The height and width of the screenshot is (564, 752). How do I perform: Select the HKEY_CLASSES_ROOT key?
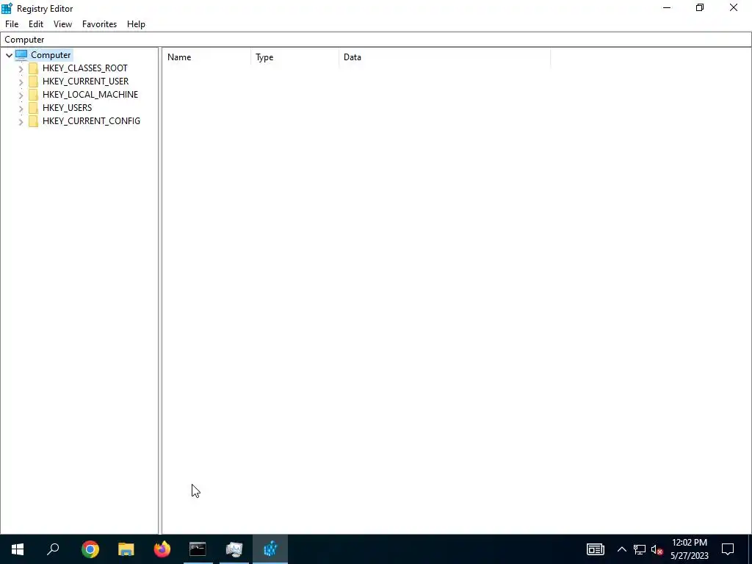click(85, 68)
